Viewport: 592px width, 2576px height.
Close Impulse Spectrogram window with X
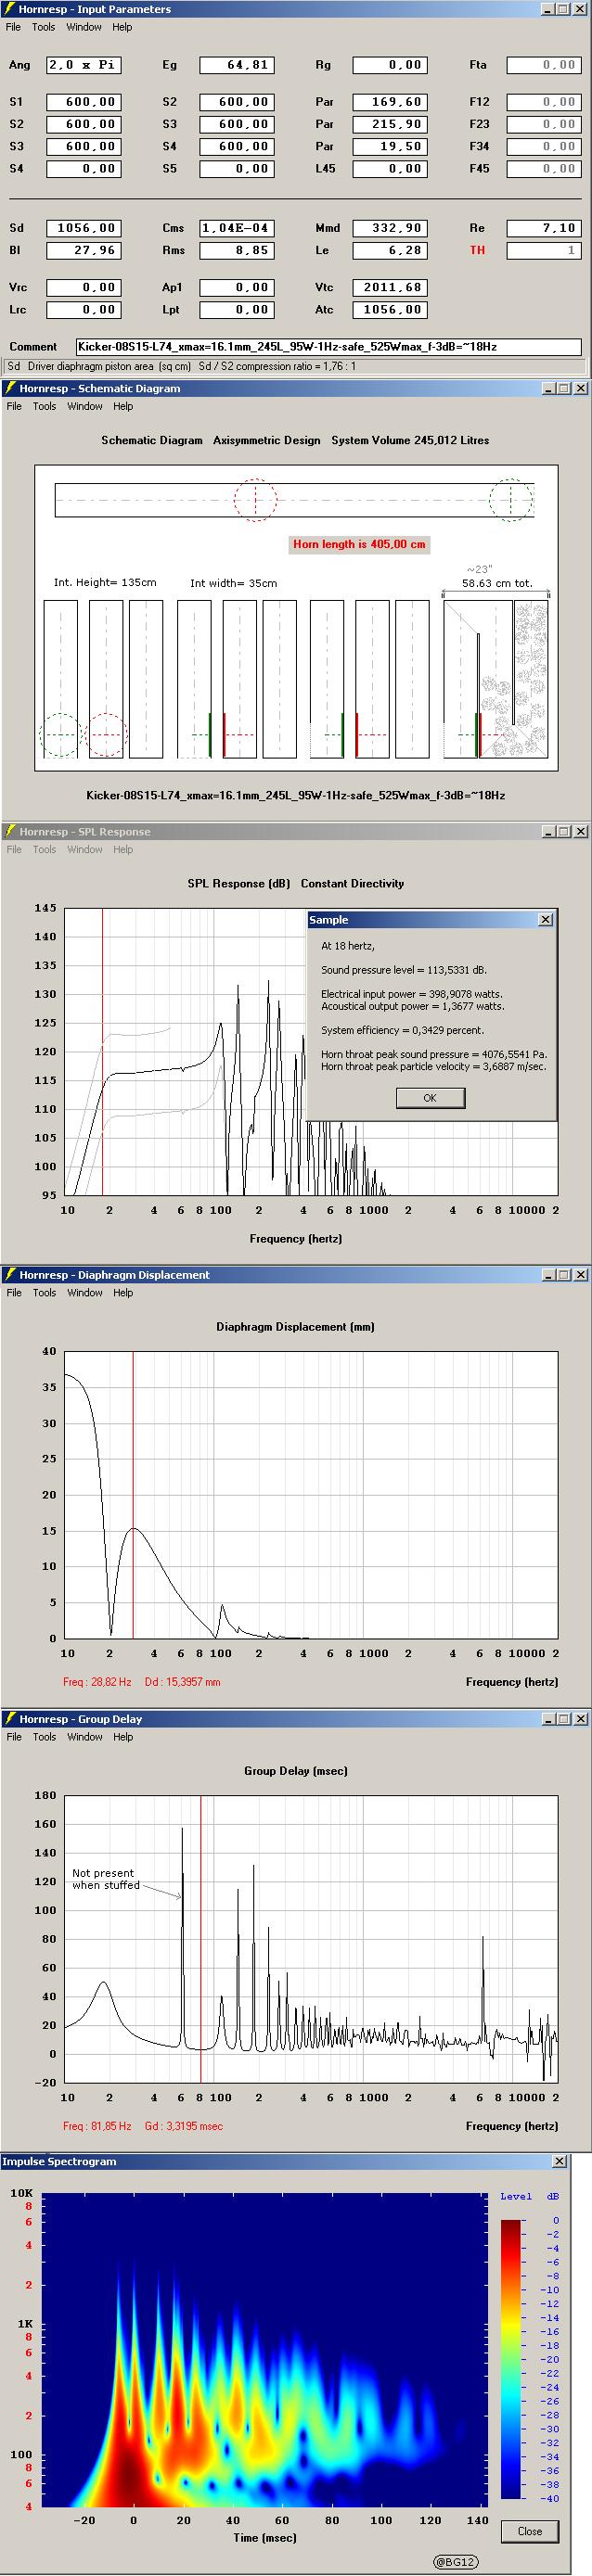tap(559, 2161)
